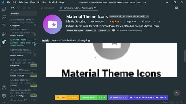Image resolution: width=186 pixels, height=104 pixels.
Task: Open the extensions sidebar more actions ellipsis
Action: point(34,8)
